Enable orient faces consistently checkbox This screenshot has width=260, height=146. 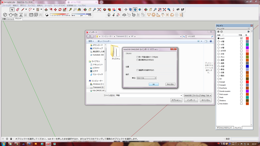pyautogui.click(x=137, y=60)
